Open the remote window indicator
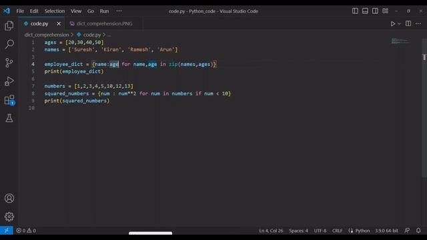This screenshot has height=240, width=427. pos(7,231)
